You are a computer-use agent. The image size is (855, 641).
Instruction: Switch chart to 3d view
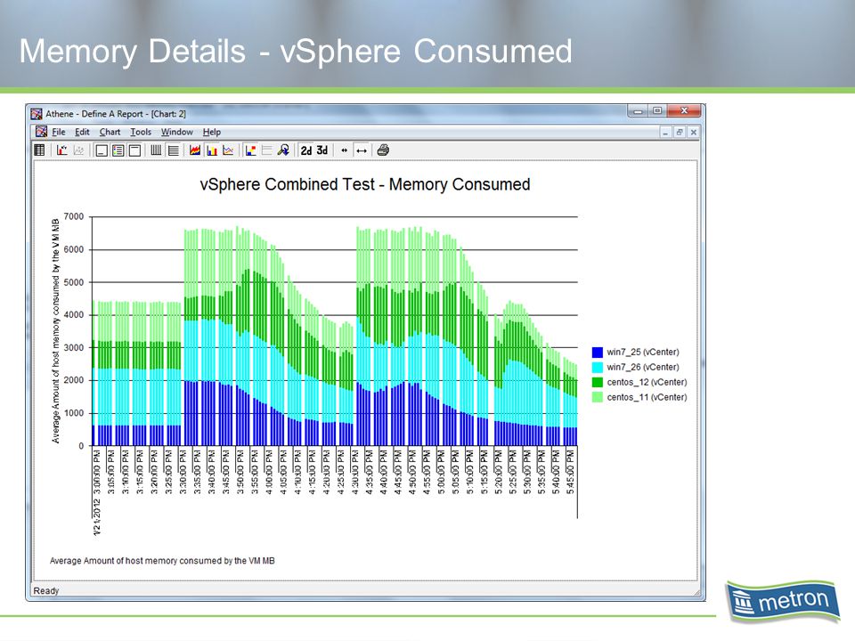322,150
